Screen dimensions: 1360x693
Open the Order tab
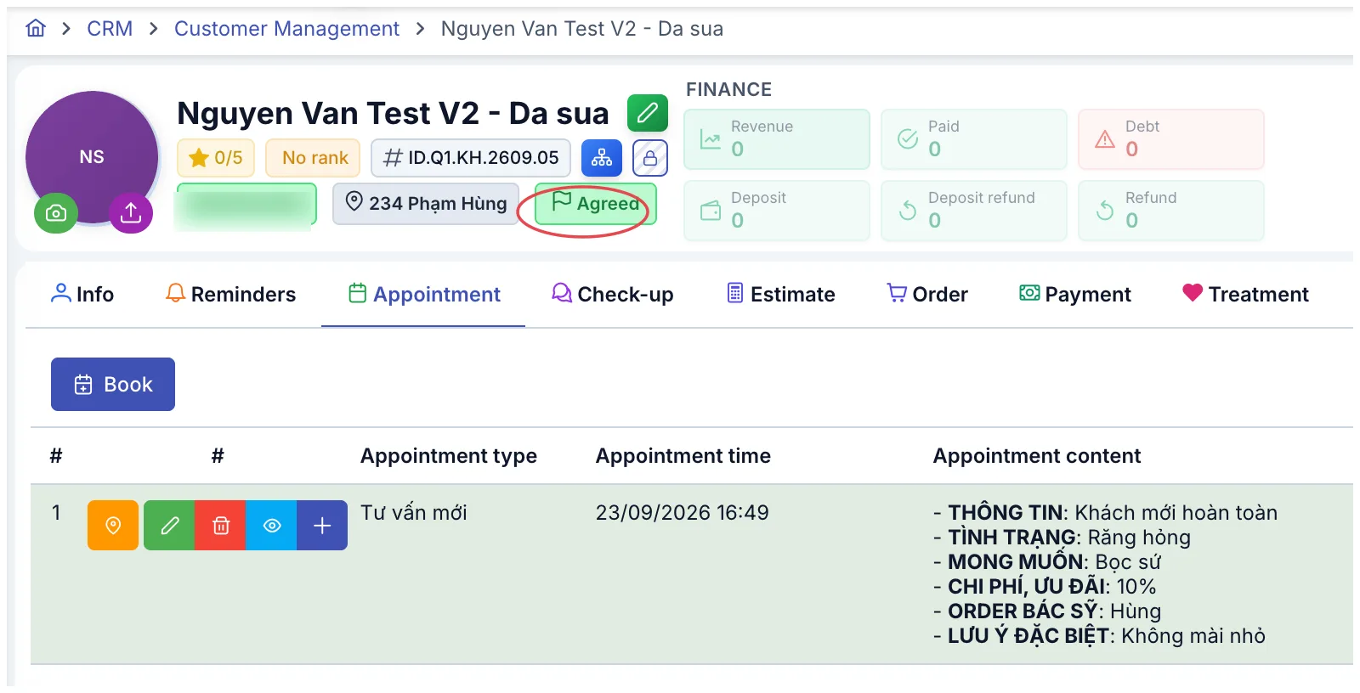click(927, 295)
